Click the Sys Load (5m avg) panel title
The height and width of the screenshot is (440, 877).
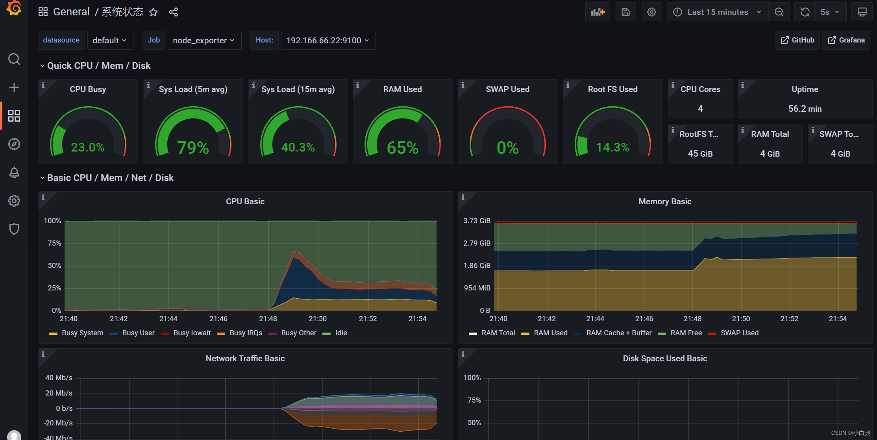coord(193,89)
